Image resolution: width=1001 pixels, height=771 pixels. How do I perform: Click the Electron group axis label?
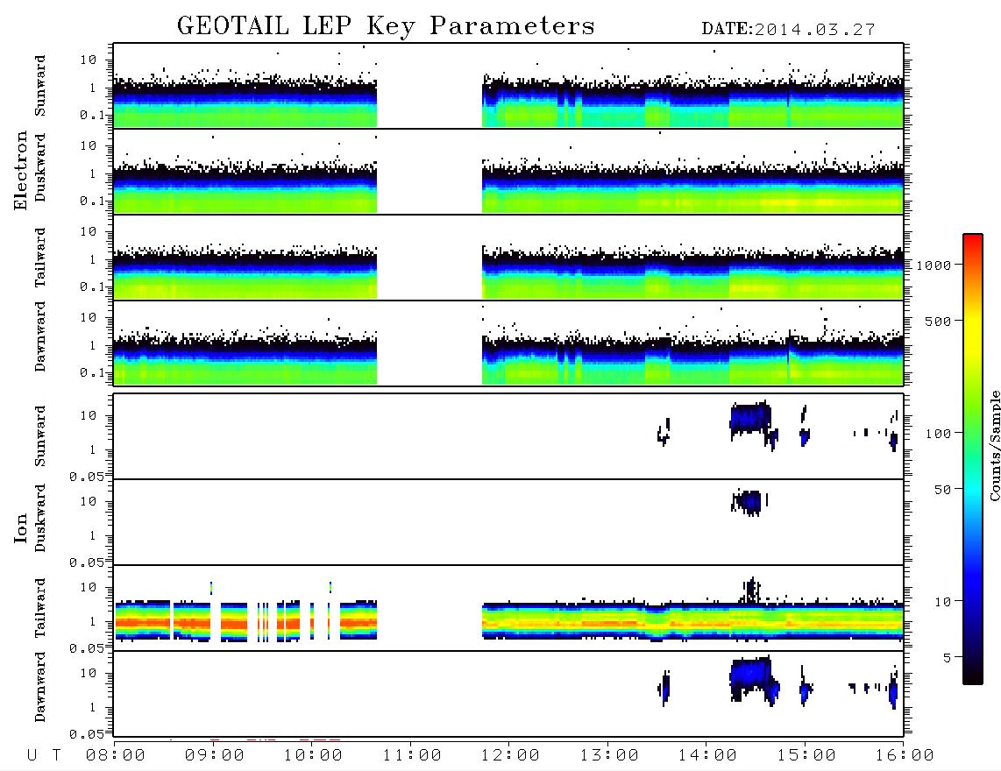click(21, 171)
